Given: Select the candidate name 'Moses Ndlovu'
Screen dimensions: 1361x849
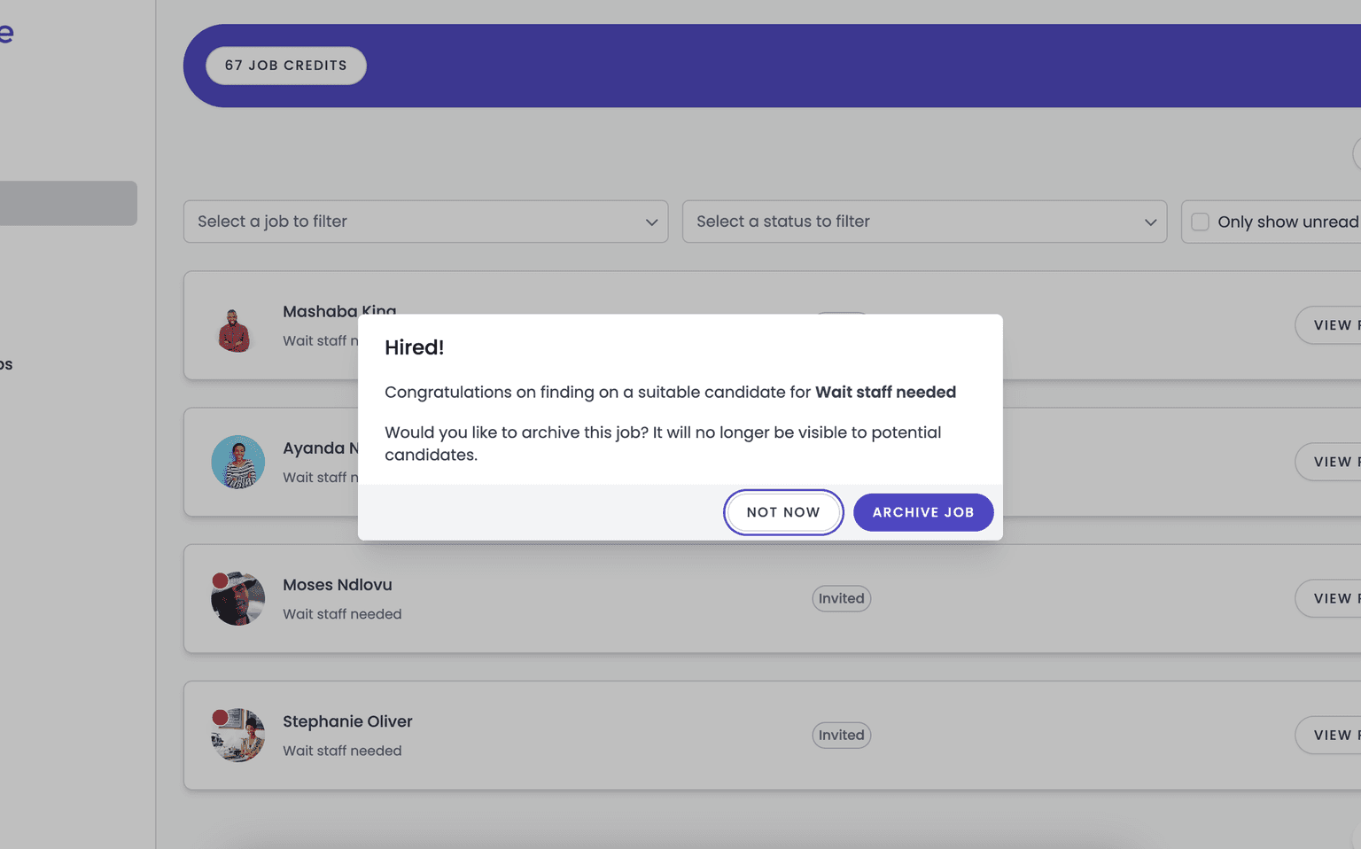Looking at the screenshot, I should tap(338, 585).
